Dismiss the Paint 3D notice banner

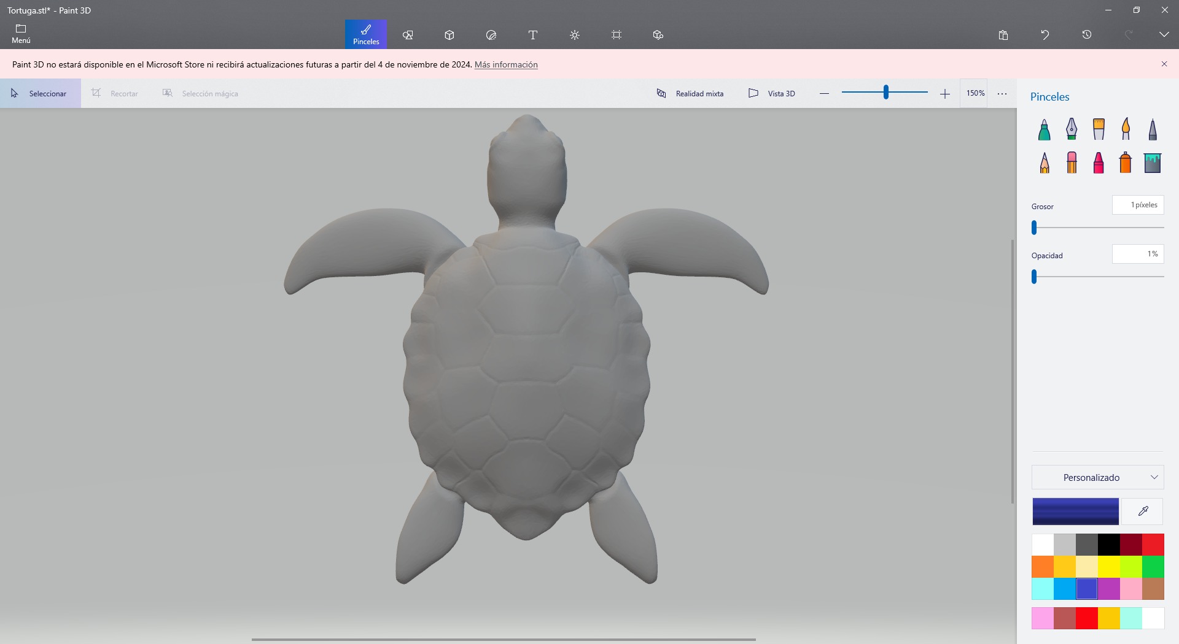pos(1164,64)
